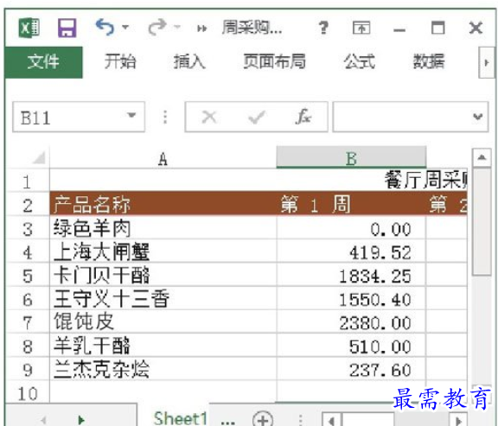Screen dimensions: 498x426
Task: Click the vertical scrollbar thumb
Action: (482, 222)
